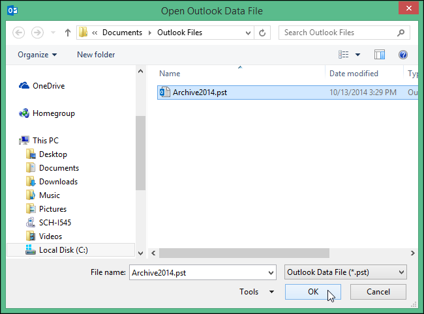Expand the file type Outlook Data File dropdown

pos(401,272)
